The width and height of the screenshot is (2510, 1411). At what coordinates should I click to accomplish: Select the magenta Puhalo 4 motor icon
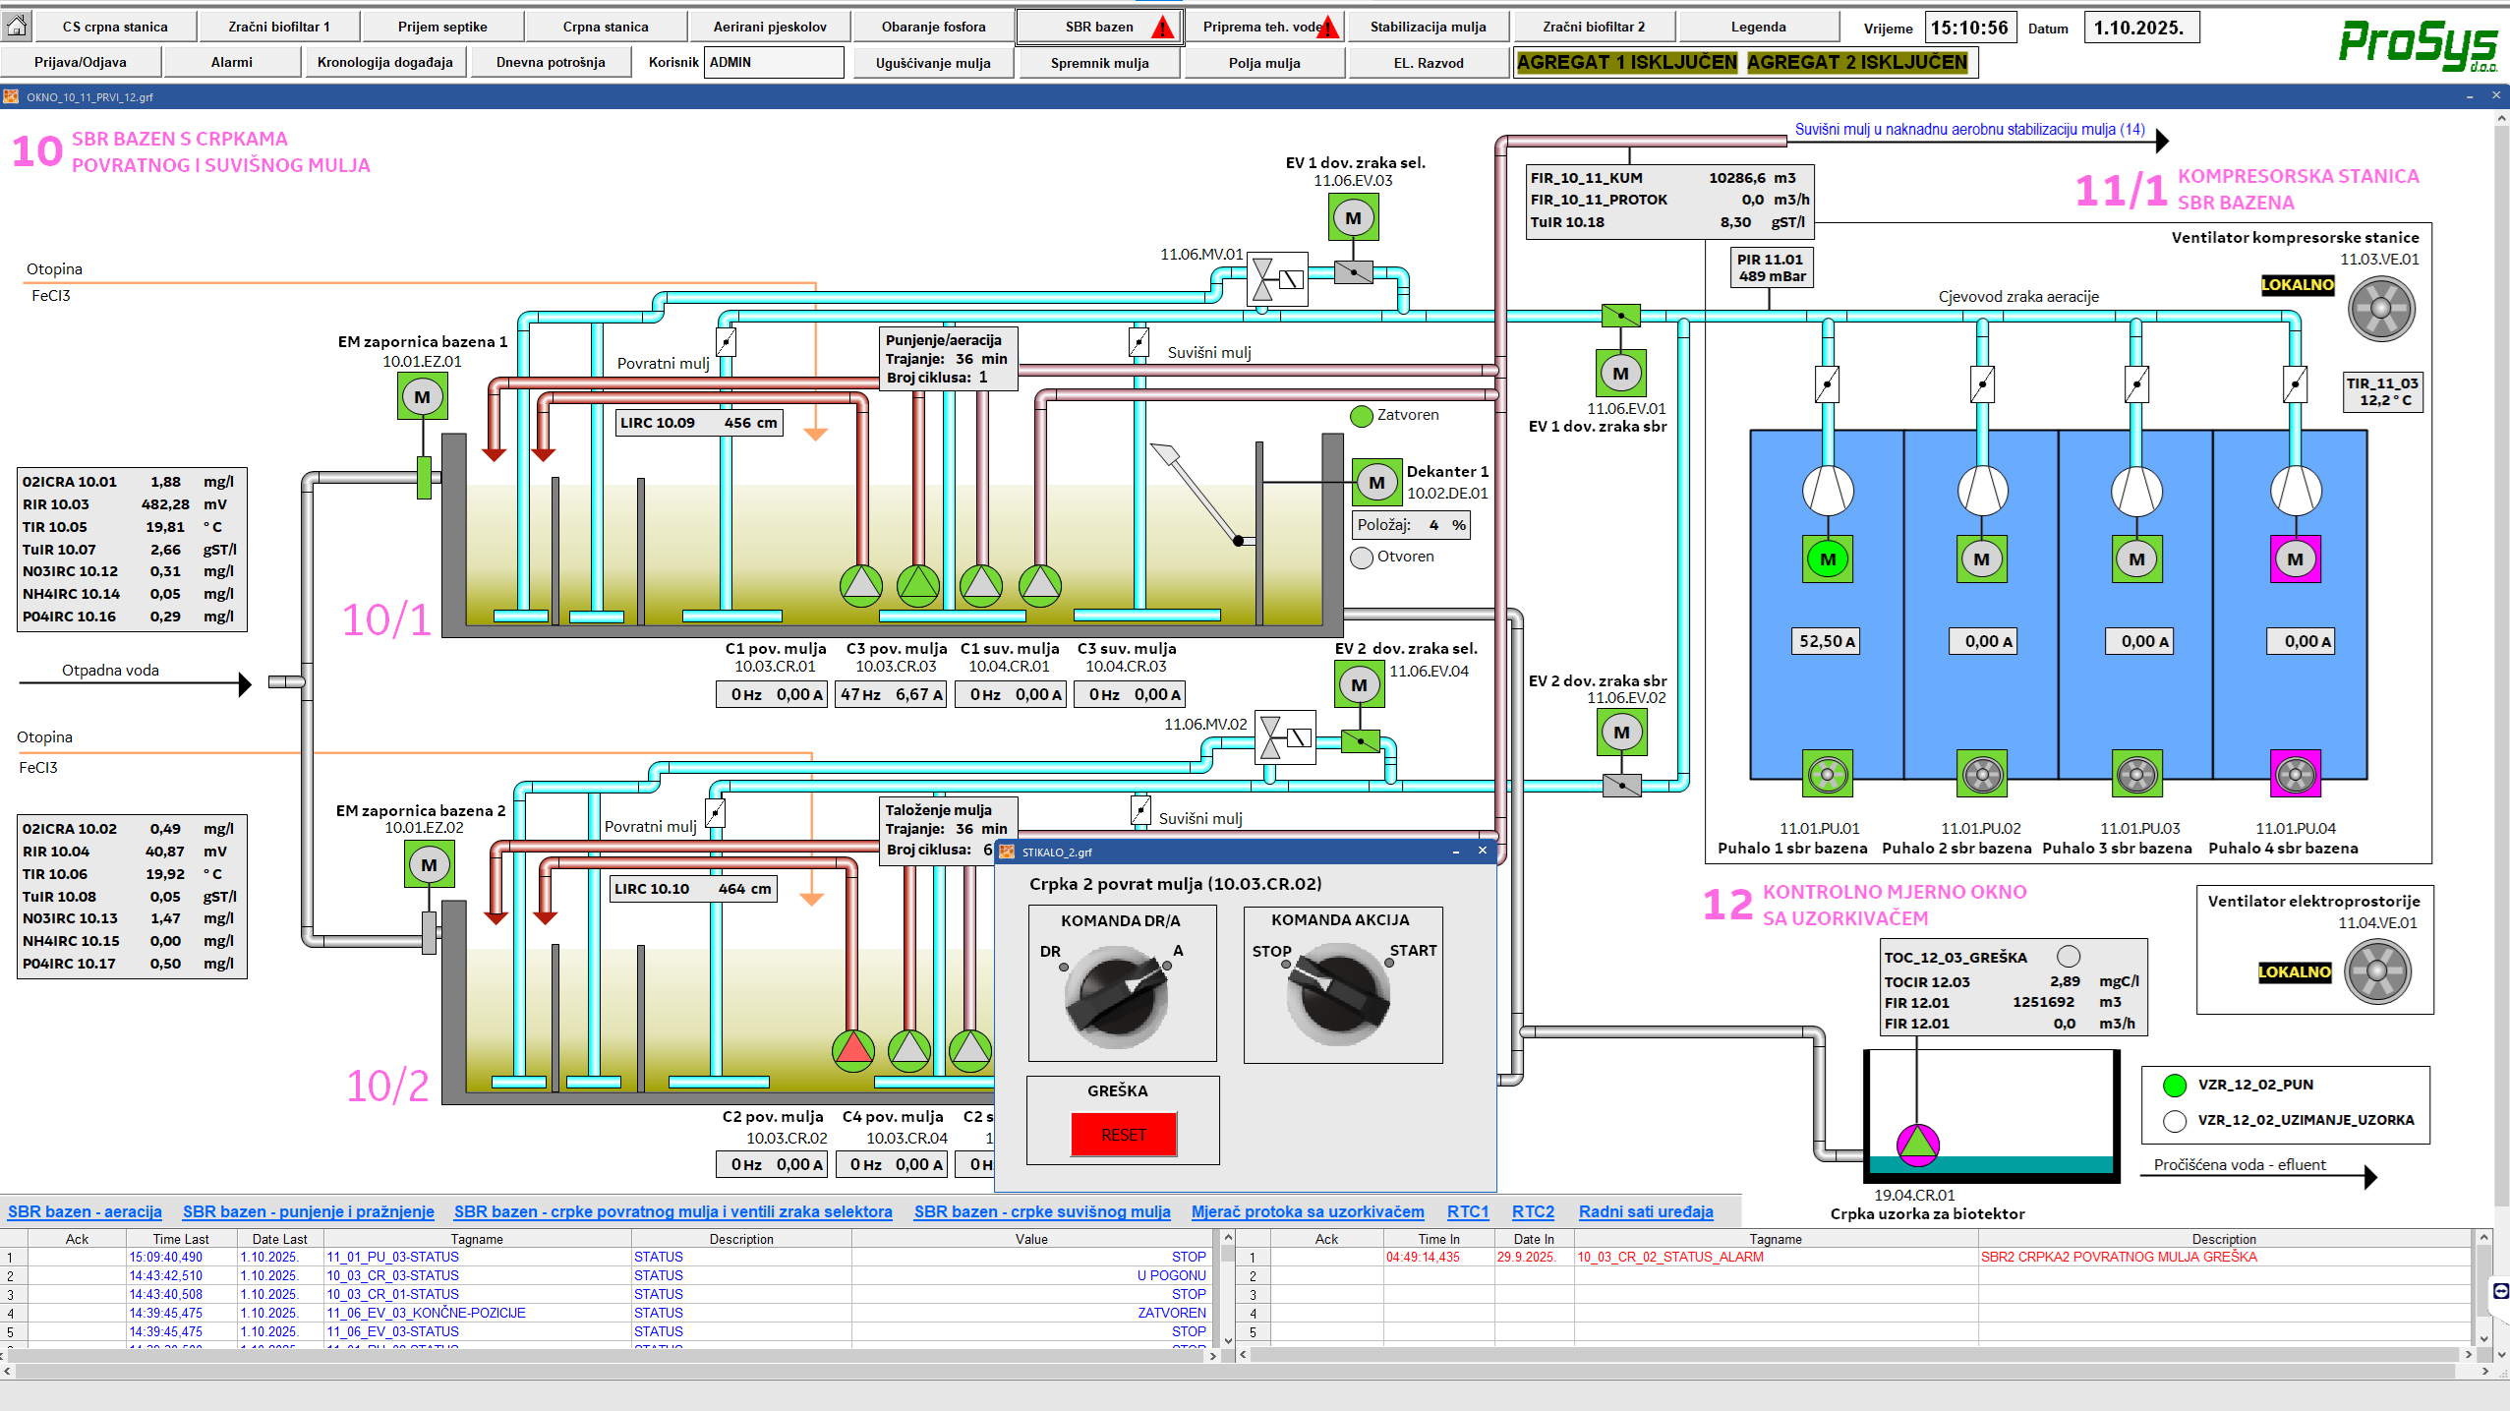point(2295,559)
